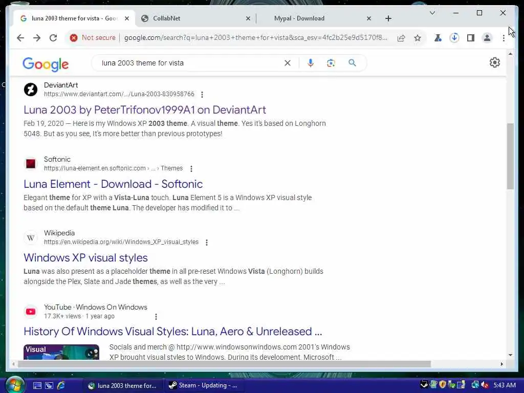Click the vertical scrollbar thumb
524x393 pixels.
click(510, 157)
